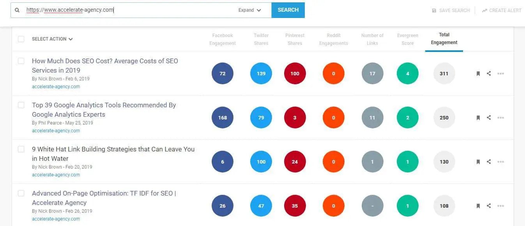This screenshot has height=226, width=525.
Task: Bookmark the TF IDF article
Action: (x=478, y=206)
